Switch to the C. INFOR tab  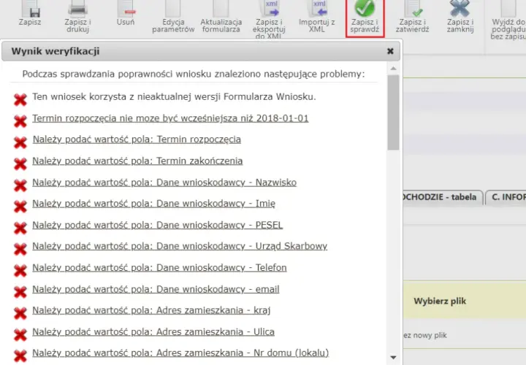point(506,197)
